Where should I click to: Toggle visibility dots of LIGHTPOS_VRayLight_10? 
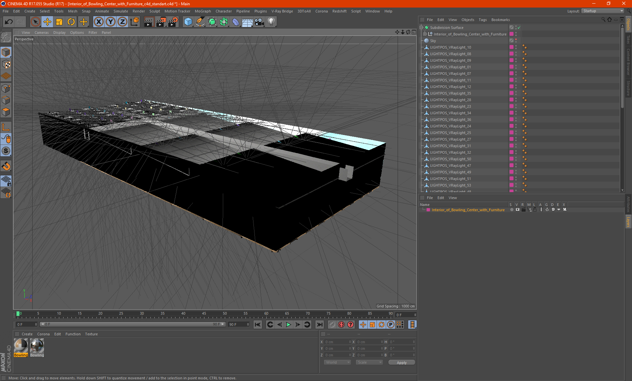point(516,47)
